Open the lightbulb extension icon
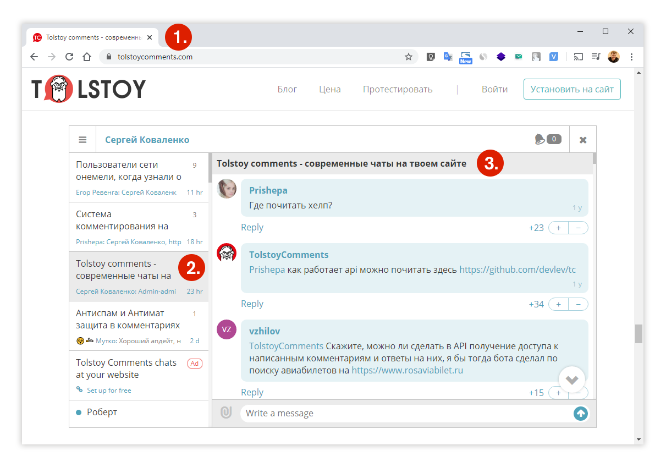The width and height of the screenshot is (666, 462). [x=431, y=57]
